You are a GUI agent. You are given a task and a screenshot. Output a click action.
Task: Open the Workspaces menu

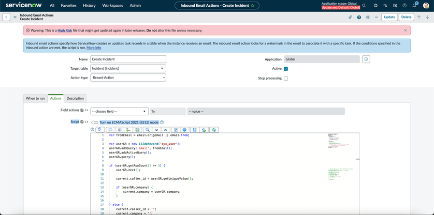point(113,6)
